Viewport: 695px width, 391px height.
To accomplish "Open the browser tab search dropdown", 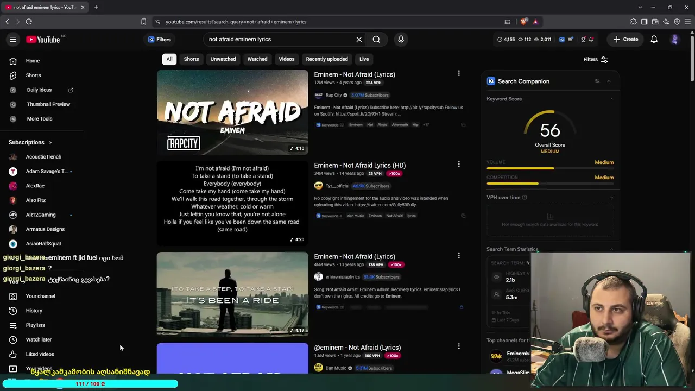I will [x=640, y=7].
